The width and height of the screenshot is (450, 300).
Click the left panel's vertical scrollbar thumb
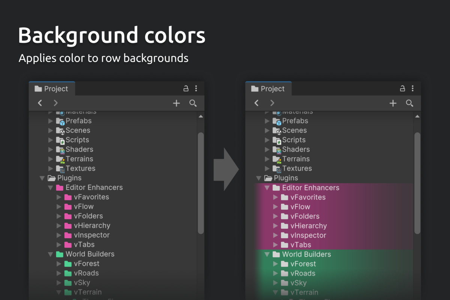point(201,183)
